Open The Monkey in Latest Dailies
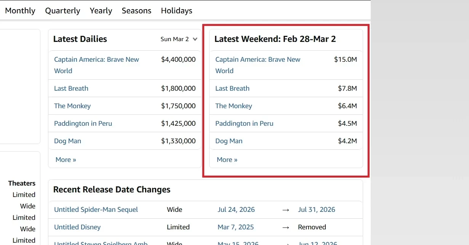The width and height of the screenshot is (469, 245). 72,106
